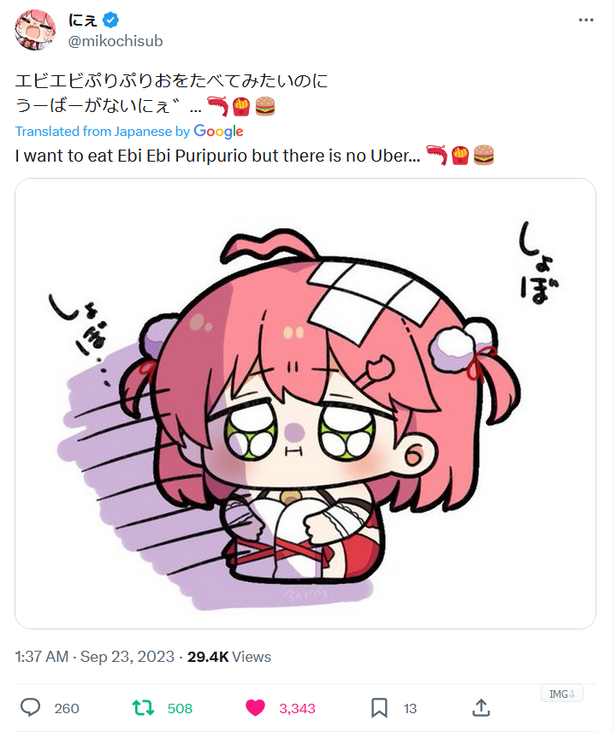
Task: Open the @mikochisub handle link
Action: point(115,41)
